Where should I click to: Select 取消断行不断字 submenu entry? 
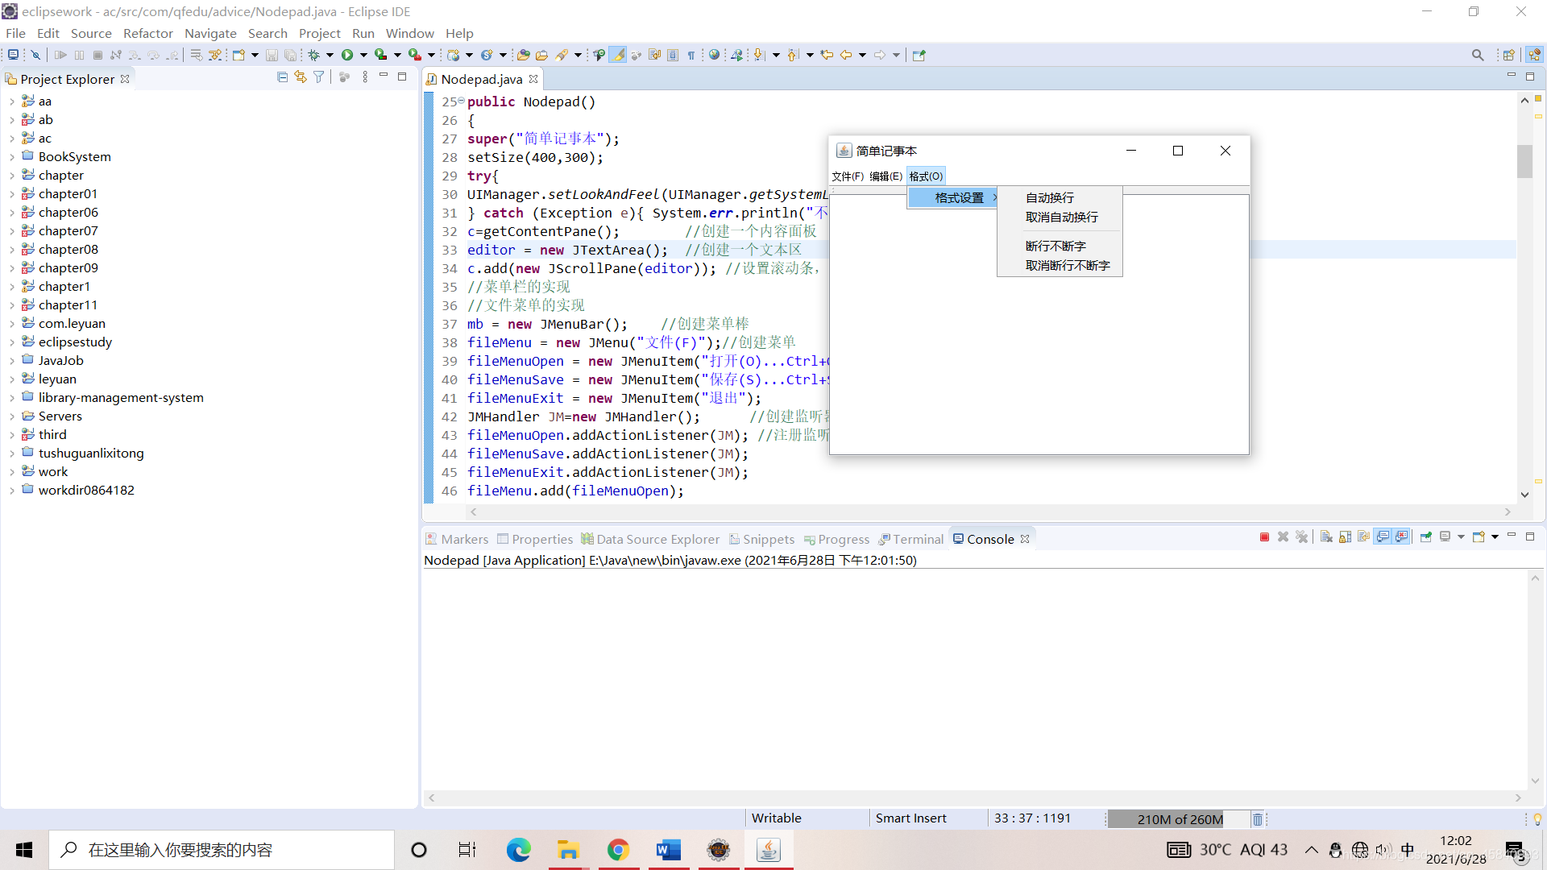[1060, 266]
